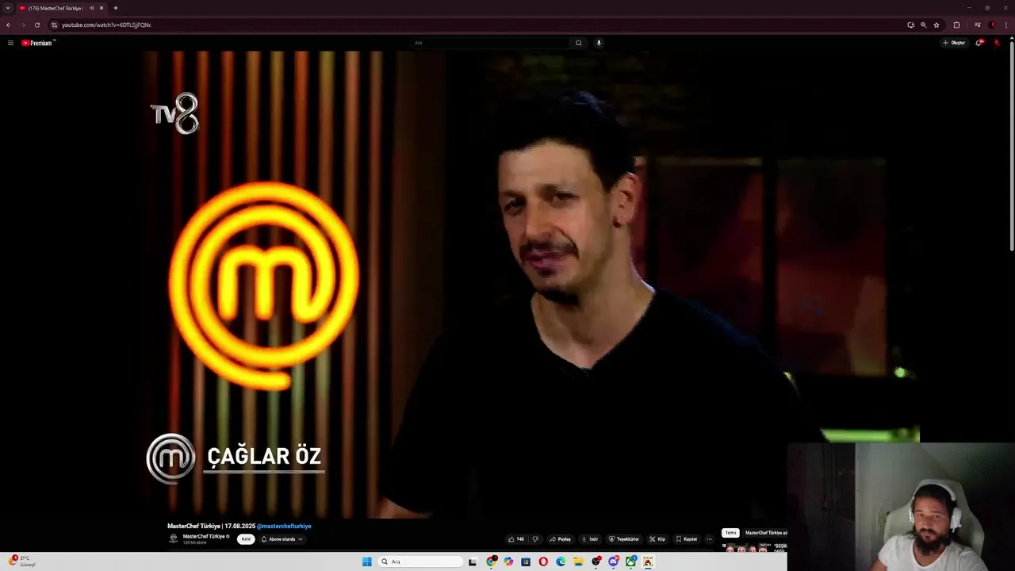Expand the Abone olundu subscription dropdown
The image size is (1015, 571).
coord(282,539)
